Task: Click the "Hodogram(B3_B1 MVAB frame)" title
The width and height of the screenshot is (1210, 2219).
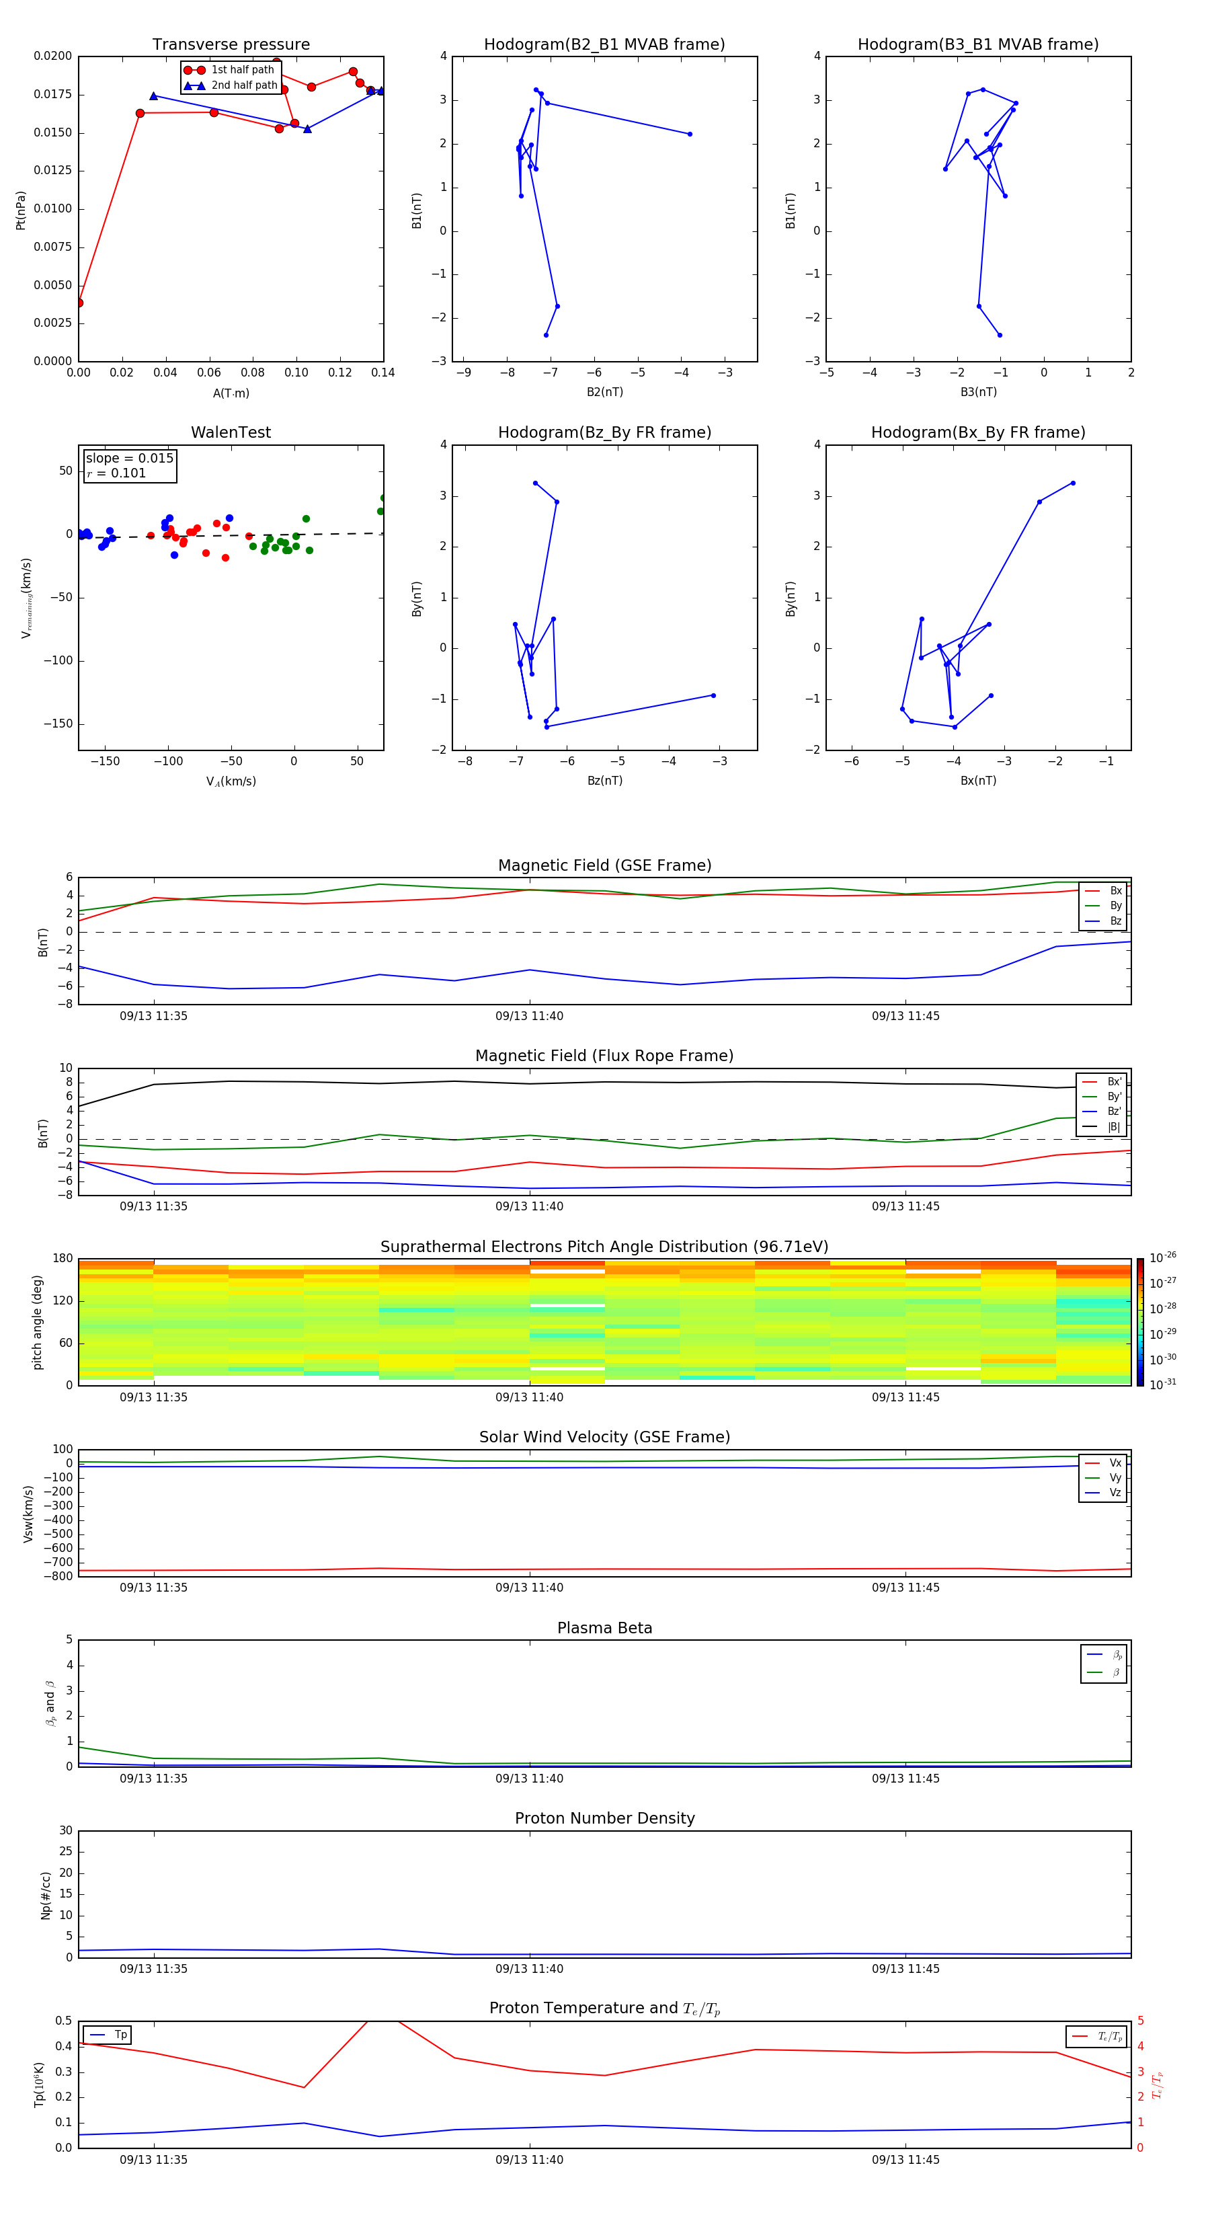Action: click(x=978, y=45)
